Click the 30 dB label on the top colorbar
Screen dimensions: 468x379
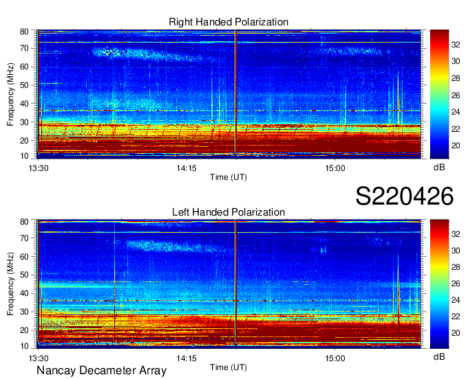pyautogui.click(x=456, y=61)
